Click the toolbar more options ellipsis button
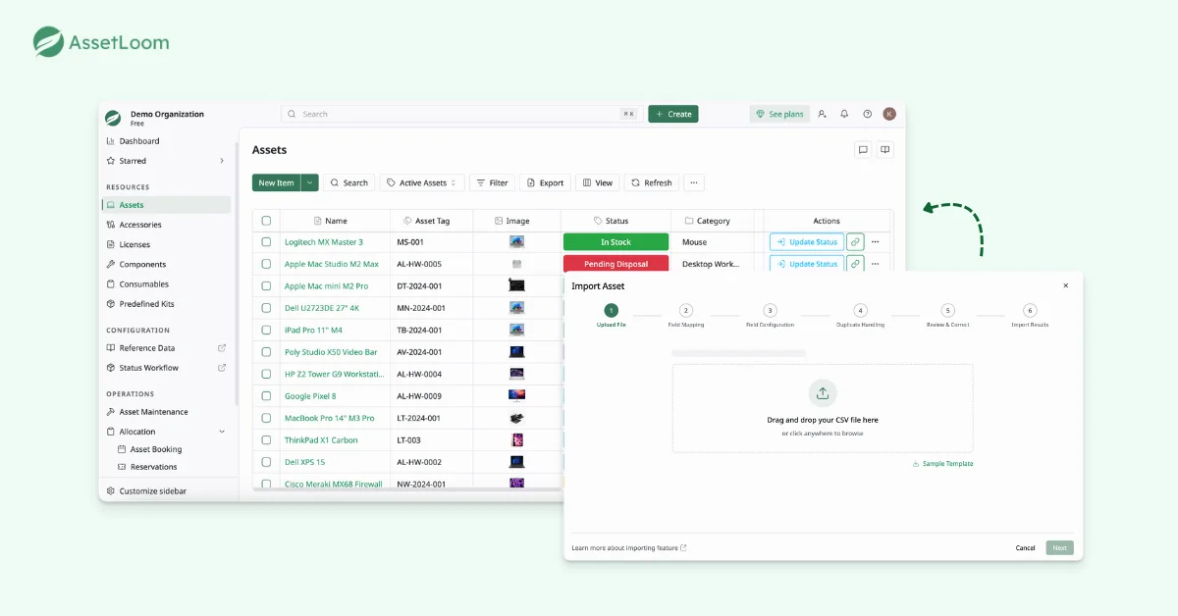 point(694,182)
